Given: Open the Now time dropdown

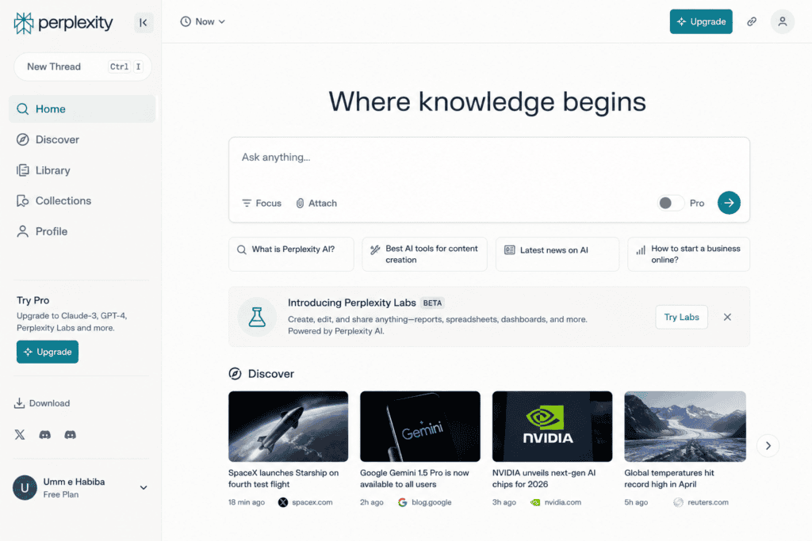Looking at the screenshot, I should (x=202, y=21).
